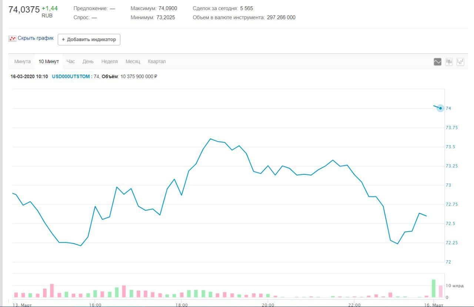Click the 72.25 price axis label

click(x=451, y=243)
